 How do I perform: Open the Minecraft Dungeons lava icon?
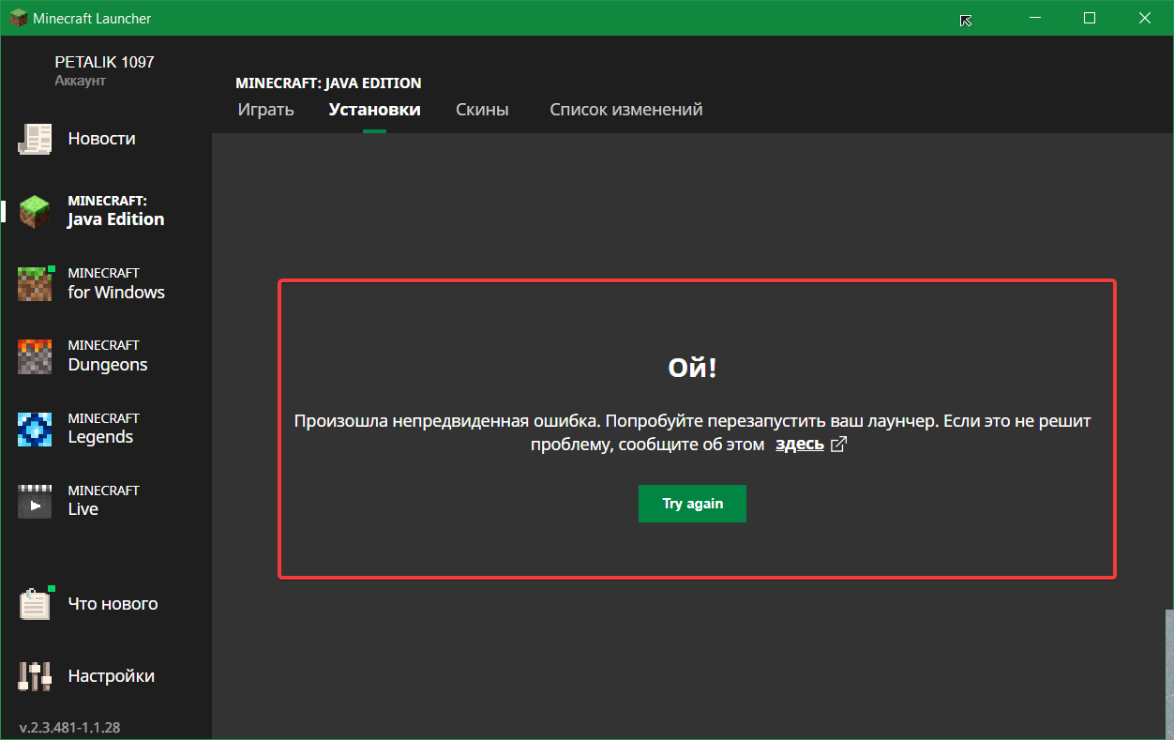tap(35, 355)
